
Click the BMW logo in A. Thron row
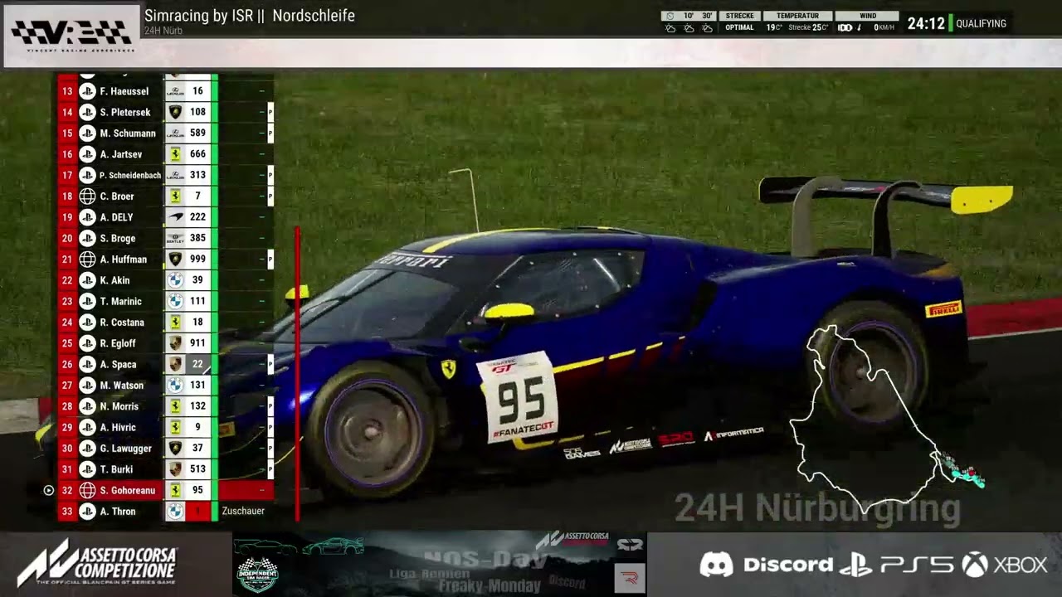coord(175,512)
